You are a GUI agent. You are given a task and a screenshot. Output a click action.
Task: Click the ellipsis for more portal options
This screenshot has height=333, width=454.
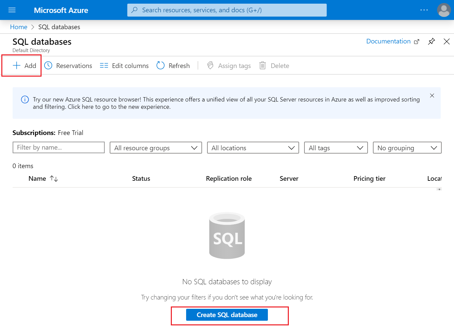coord(424,10)
